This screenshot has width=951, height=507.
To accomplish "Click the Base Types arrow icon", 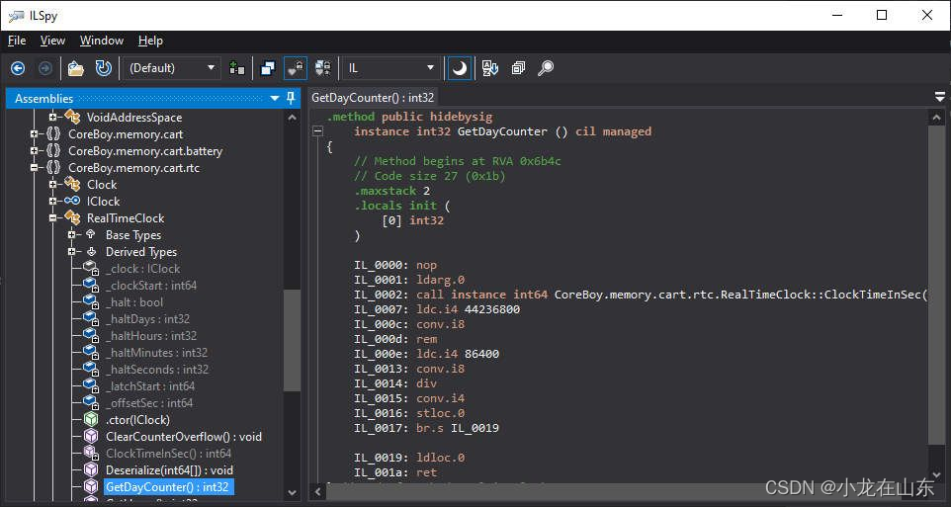I will [91, 234].
